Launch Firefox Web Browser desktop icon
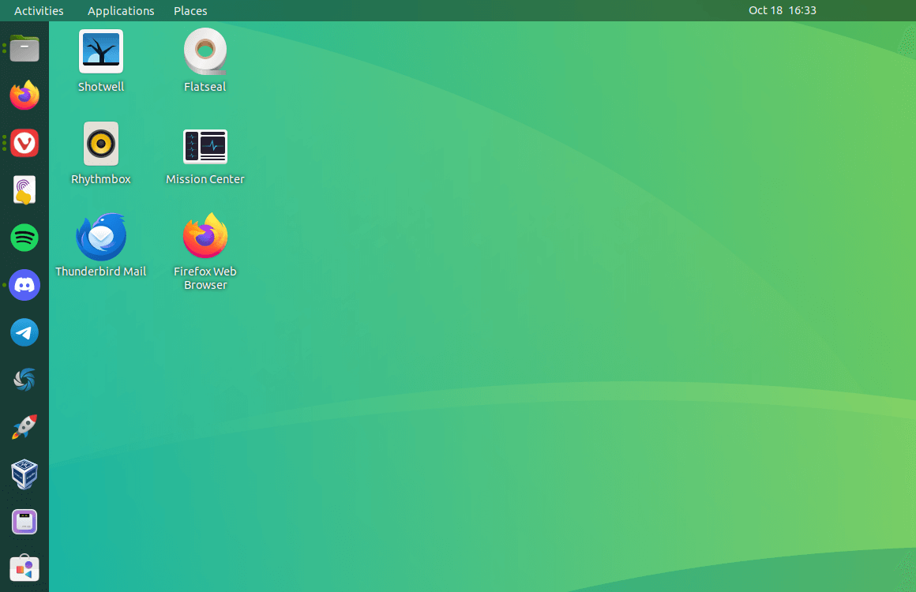 205,236
